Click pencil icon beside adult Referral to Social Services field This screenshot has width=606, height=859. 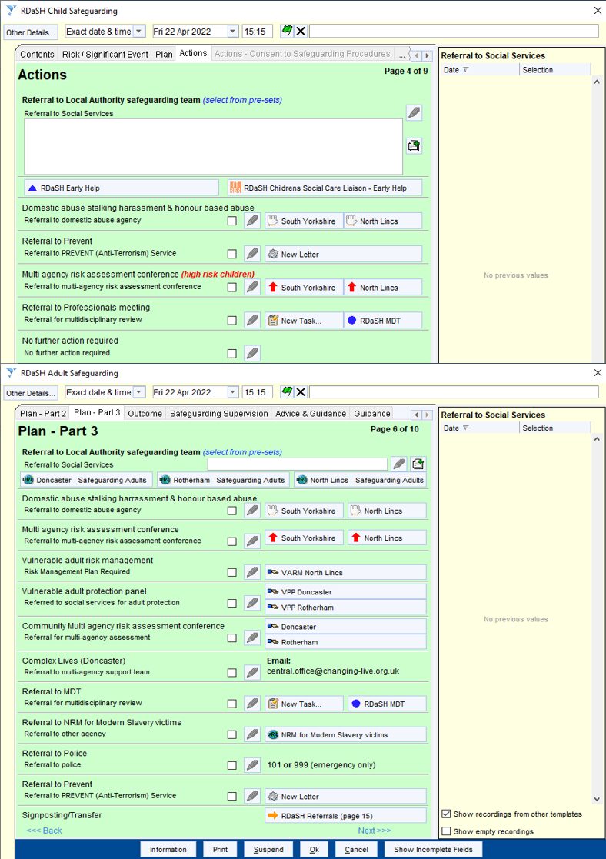399,464
